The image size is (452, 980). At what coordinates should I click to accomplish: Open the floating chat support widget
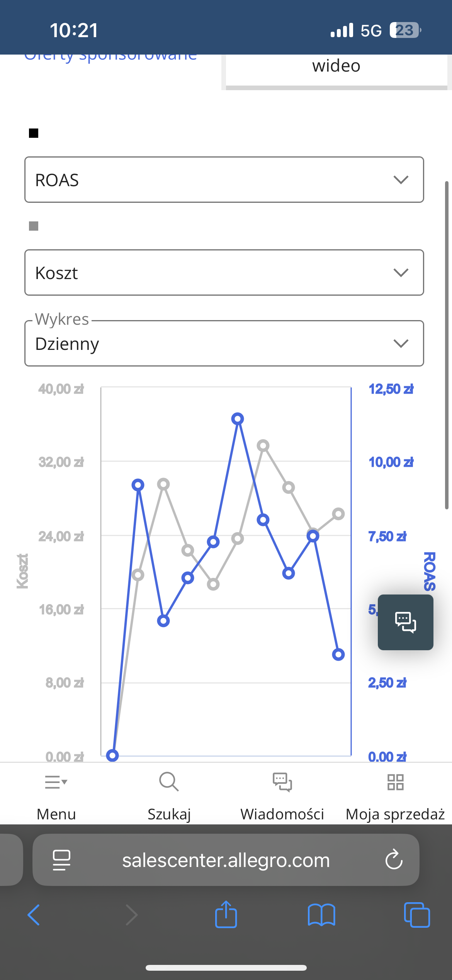point(405,622)
